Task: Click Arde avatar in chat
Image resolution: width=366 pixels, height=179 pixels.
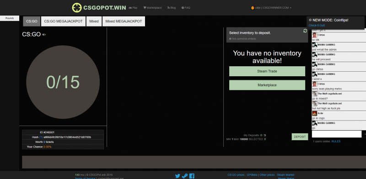Action: (314, 113)
